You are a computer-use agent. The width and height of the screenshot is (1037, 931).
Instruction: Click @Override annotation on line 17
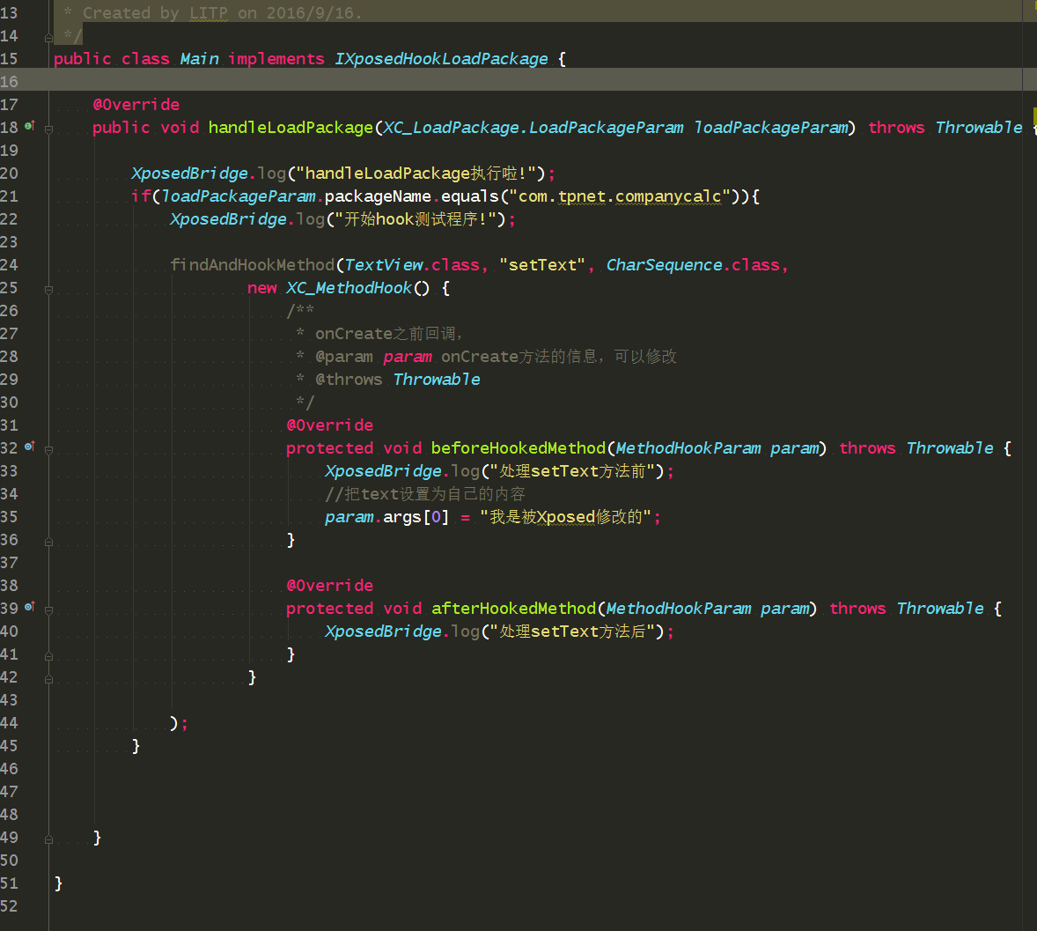coord(136,105)
